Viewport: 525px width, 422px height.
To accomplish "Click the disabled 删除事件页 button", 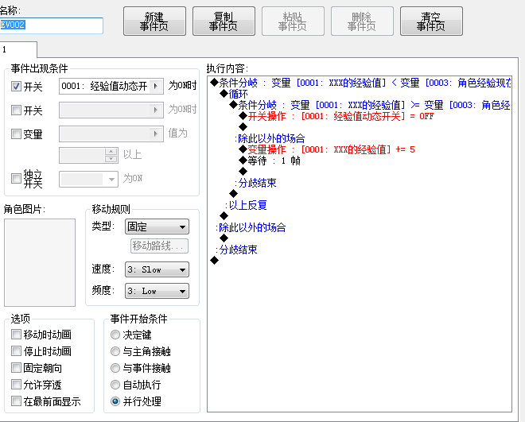I will 362,21.
